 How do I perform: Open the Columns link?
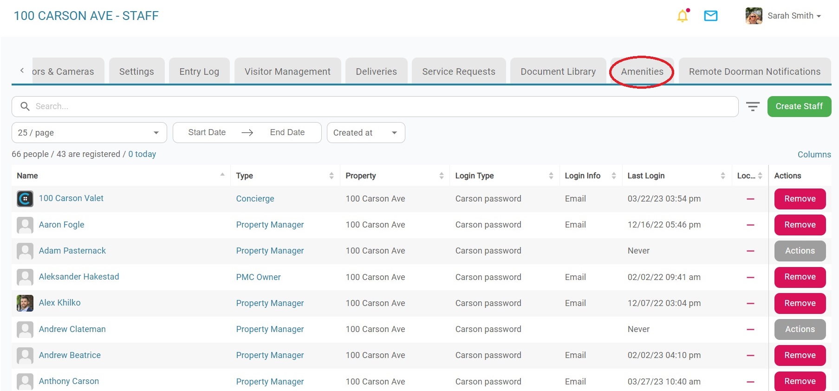click(814, 155)
